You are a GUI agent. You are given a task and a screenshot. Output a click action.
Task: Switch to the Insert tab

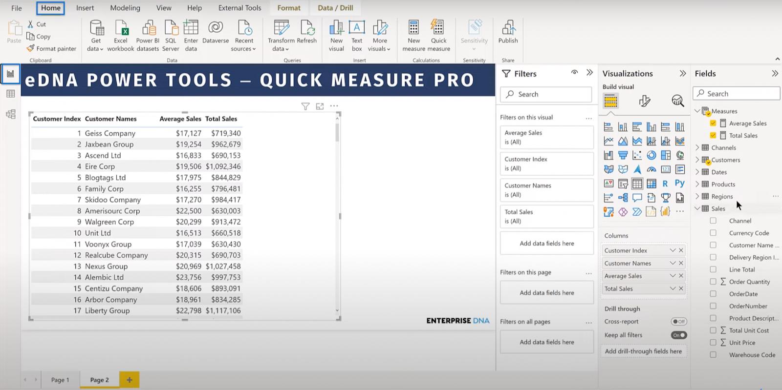pyautogui.click(x=85, y=8)
